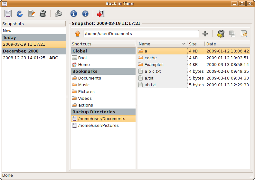The height and width of the screenshot is (180, 255).
Task: Edit snapshot name with pencil icon
Action: [31, 14]
